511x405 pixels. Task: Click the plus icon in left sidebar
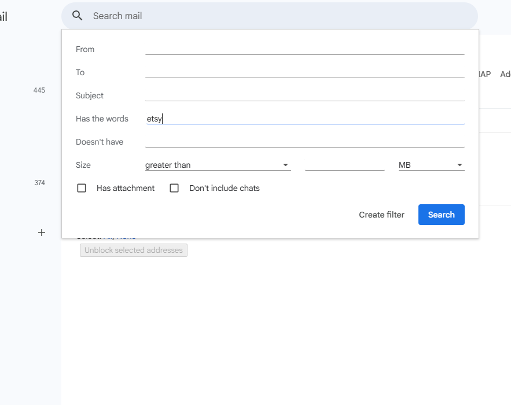(42, 233)
